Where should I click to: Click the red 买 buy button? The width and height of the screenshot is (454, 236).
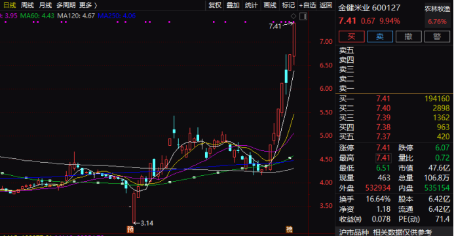click(352, 37)
